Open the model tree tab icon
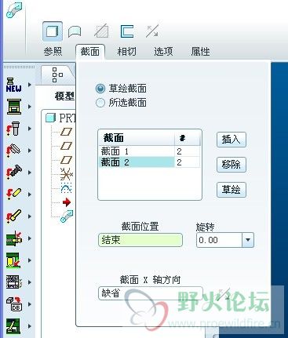Viewport: 288px width, 338px height. pos(57,75)
